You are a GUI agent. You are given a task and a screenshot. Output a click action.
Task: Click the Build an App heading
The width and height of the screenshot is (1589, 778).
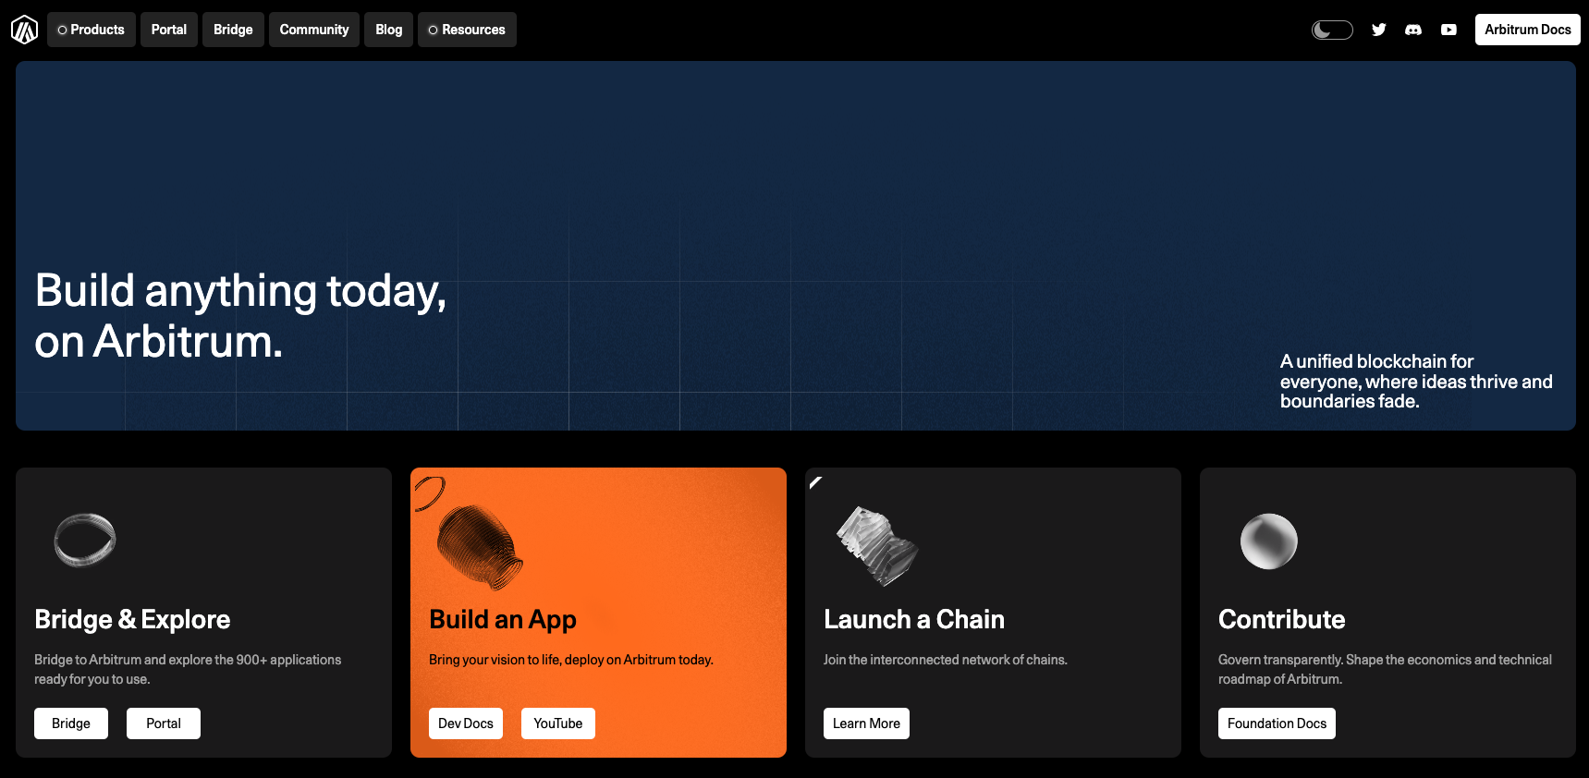pyautogui.click(x=503, y=620)
